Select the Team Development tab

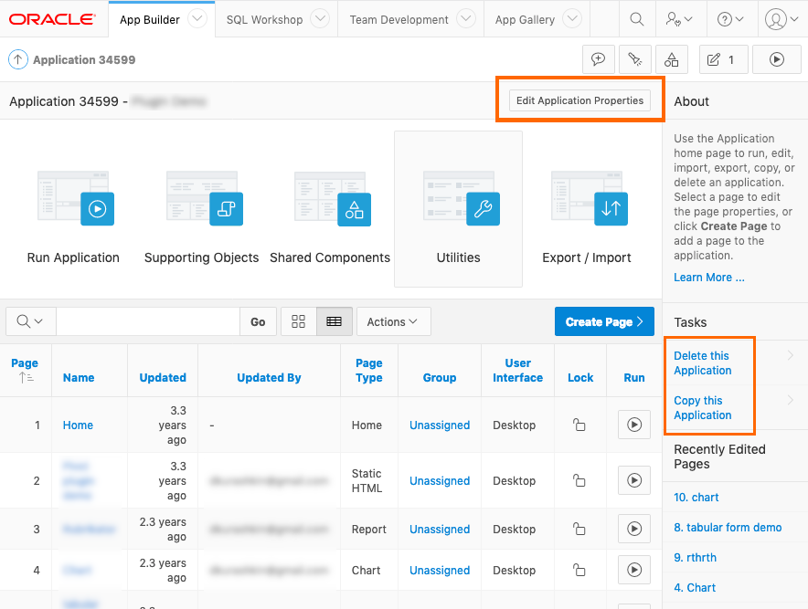(399, 19)
